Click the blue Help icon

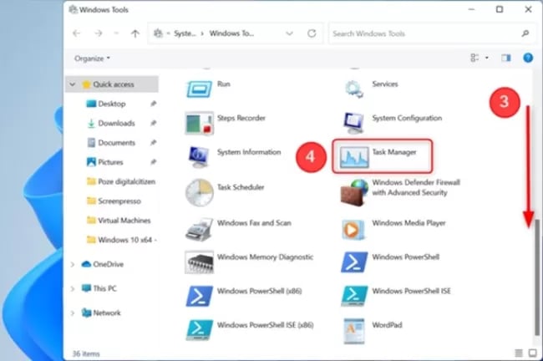coord(528,58)
